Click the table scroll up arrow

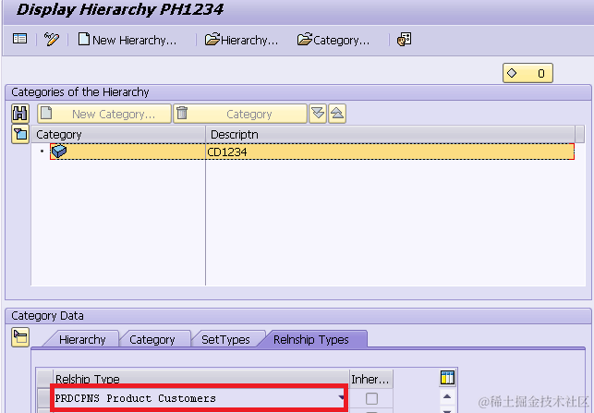447,396
